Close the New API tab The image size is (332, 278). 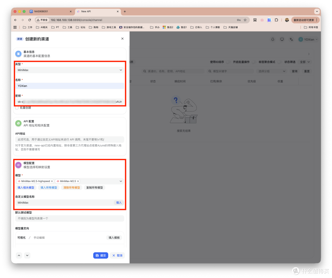coord(118,11)
